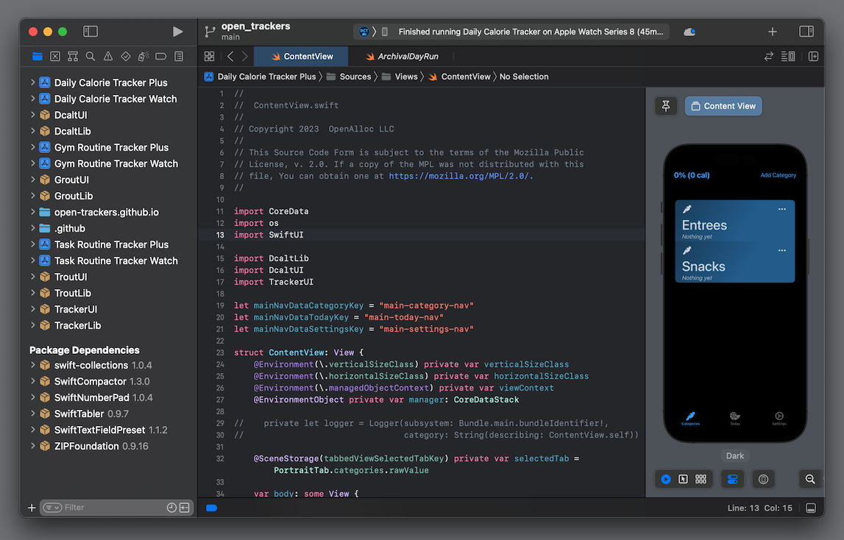This screenshot has height=540, width=844.
Task: Toggle the right inspector panel
Action: pos(806,32)
